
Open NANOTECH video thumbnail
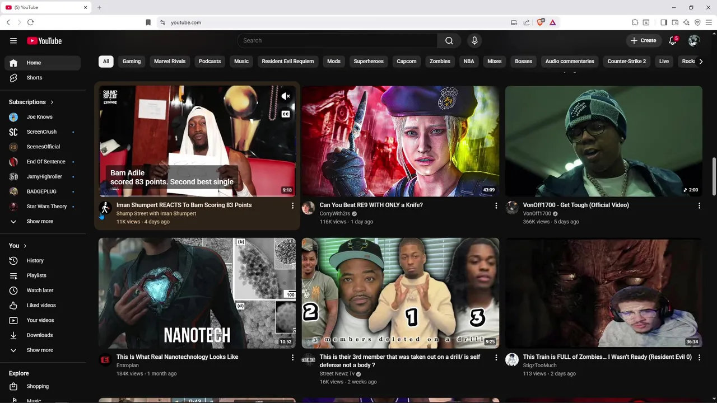197,293
